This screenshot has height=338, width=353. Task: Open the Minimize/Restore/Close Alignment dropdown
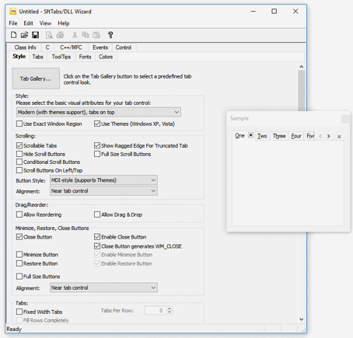click(x=103, y=287)
